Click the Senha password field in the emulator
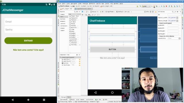184x103 pixels. coord(28,29)
